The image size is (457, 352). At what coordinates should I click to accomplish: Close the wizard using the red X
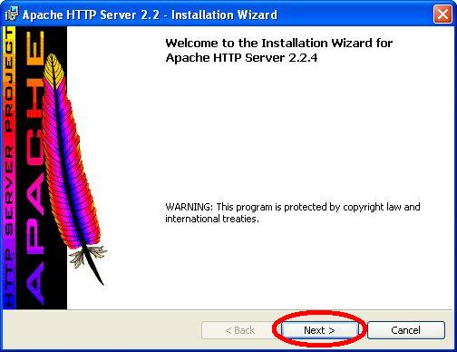click(442, 15)
